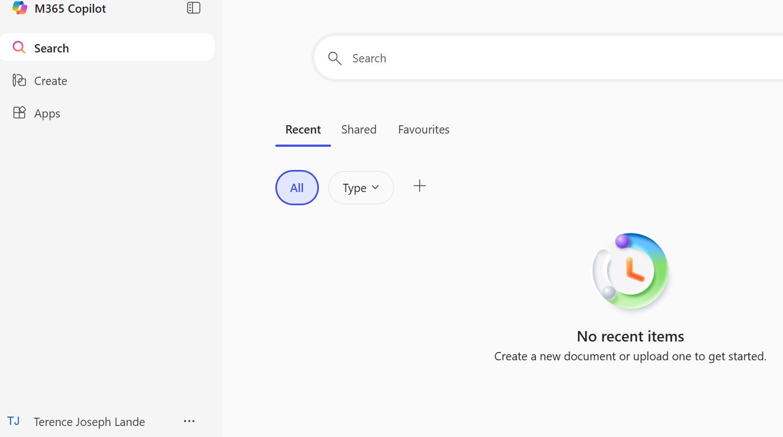Click the M365 Copilot title text

point(70,9)
